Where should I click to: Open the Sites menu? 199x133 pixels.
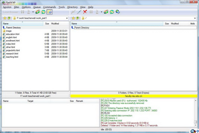16,7
